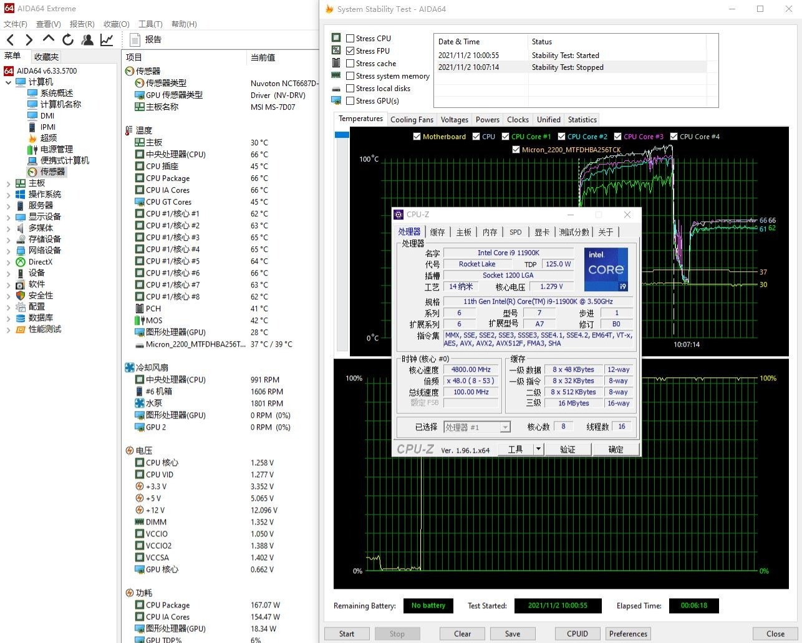The width and height of the screenshot is (802, 643).
Task: Select the 超频 flame icon item
Action: click(32, 138)
